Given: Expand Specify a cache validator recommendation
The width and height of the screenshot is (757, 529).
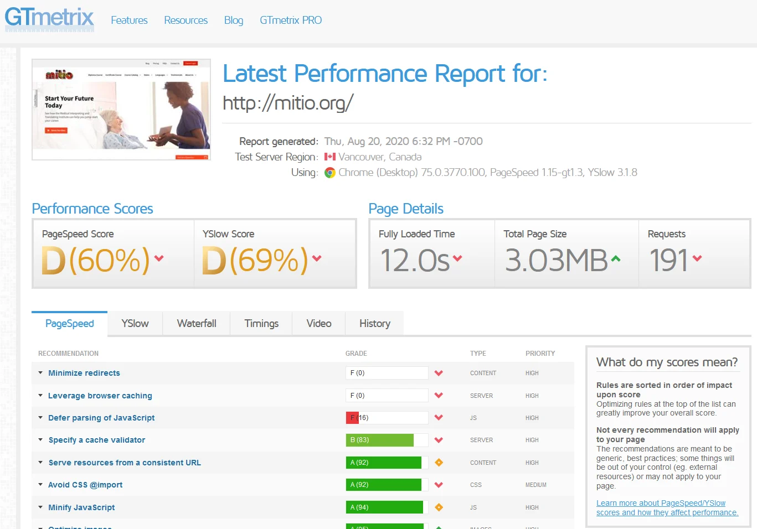Looking at the screenshot, I should point(97,440).
